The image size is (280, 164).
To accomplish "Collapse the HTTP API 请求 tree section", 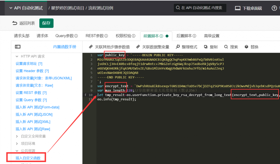I will coord(17,56).
